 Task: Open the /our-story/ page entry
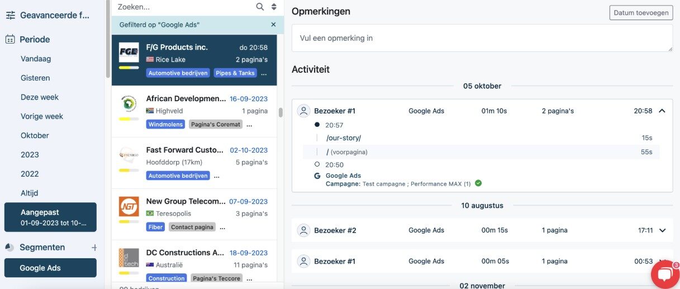(344, 138)
